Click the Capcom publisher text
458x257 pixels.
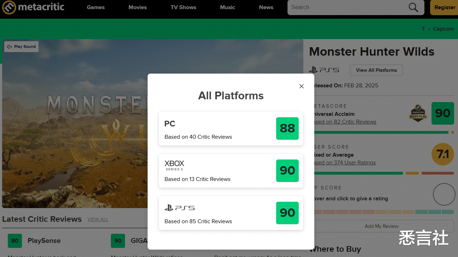(x=444, y=29)
